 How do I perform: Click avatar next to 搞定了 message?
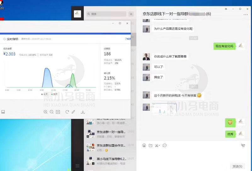[146, 77]
